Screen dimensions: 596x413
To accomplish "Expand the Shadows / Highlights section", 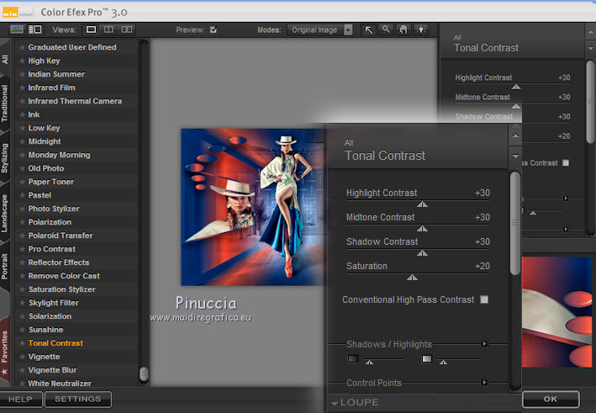I will (x=484, y=344).
